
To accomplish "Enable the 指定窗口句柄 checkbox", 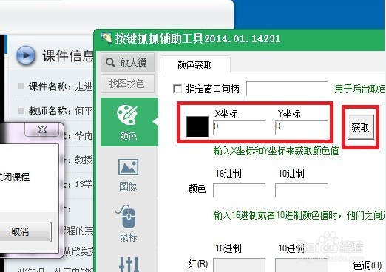I will (x=177, y=89).
